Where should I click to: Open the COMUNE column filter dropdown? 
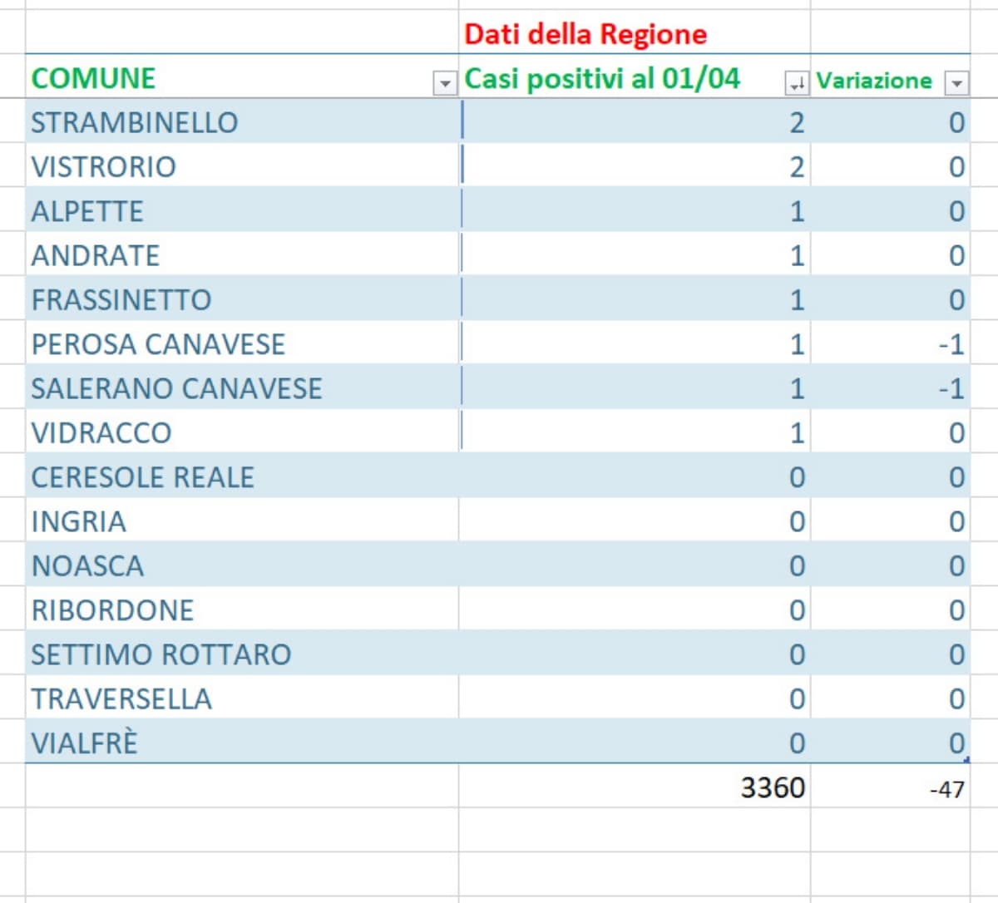point(445,83)
